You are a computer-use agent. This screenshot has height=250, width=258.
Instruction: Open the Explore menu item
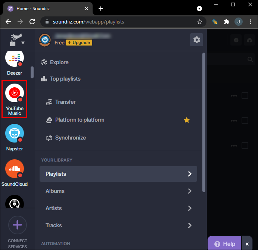(x=59, y=62)
